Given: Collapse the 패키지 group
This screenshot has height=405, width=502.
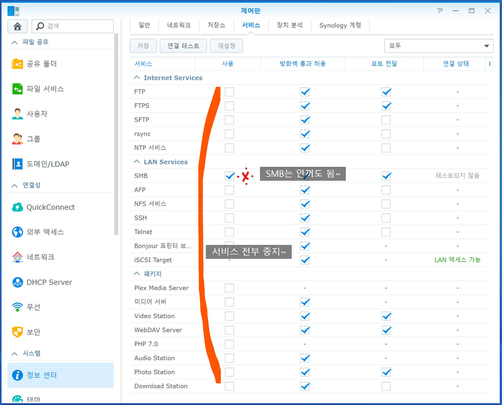Looking at the screenshot, I should pyautogui.click(x=137, y=274).
